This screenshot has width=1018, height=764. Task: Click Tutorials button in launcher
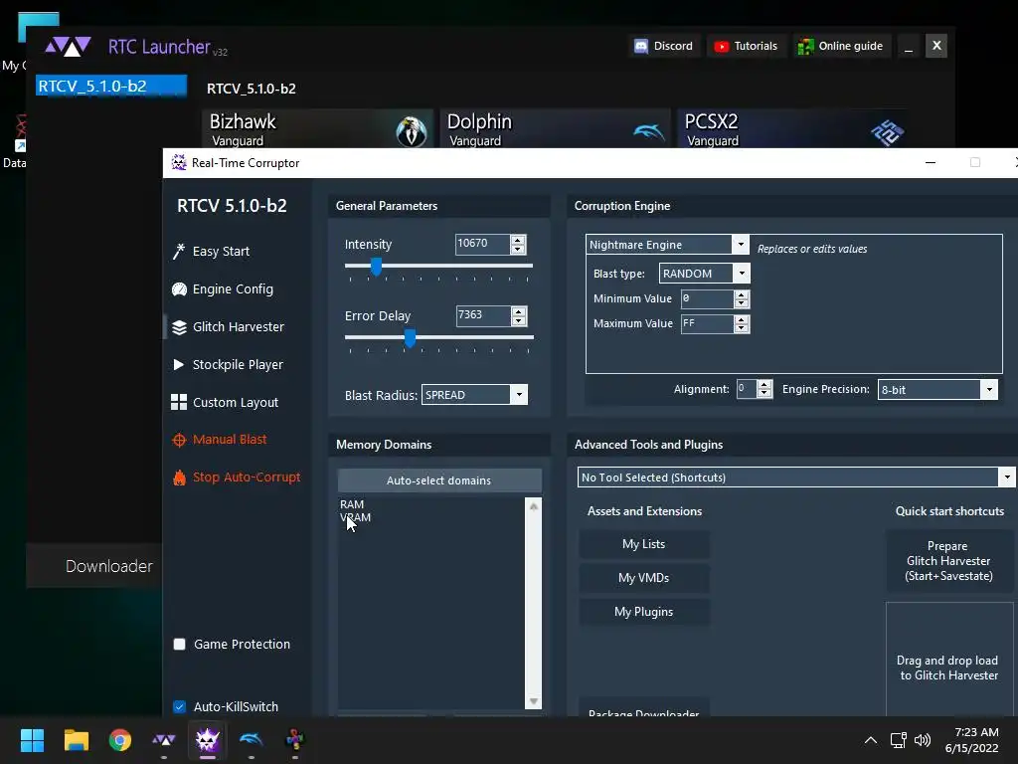pos(748,46)
